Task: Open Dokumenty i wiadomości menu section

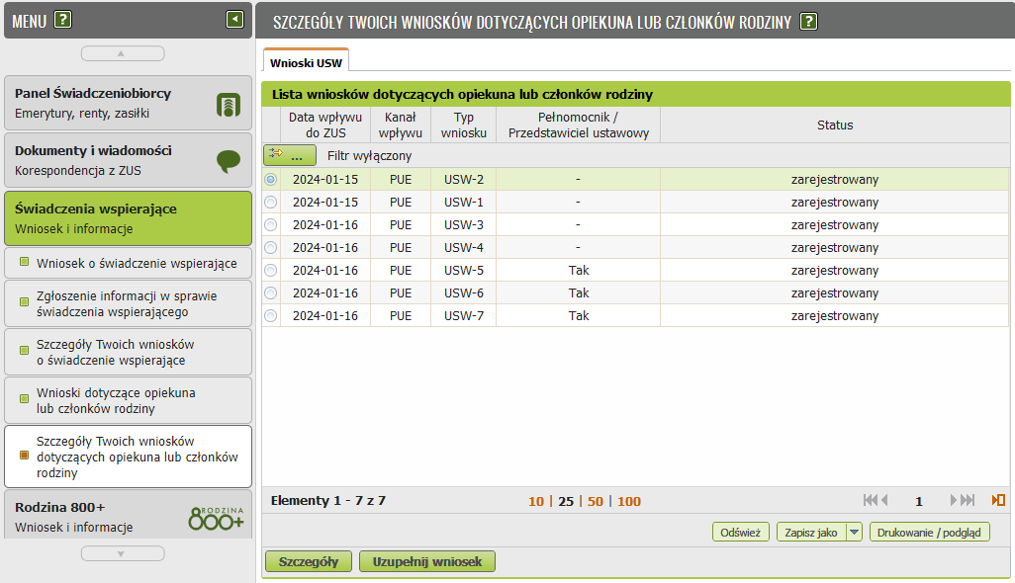Action: pyautogui.click(x=129, y=160)
